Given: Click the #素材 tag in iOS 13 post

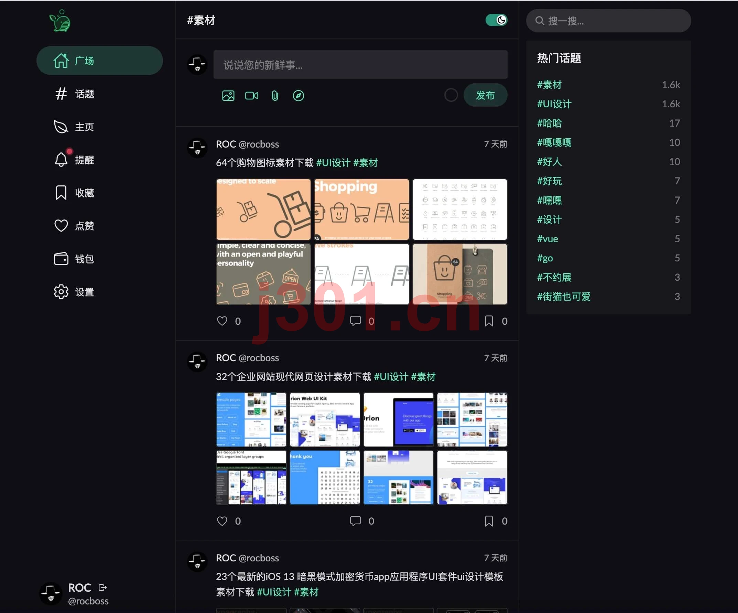Looking at the screenshot, I should 306,592.
